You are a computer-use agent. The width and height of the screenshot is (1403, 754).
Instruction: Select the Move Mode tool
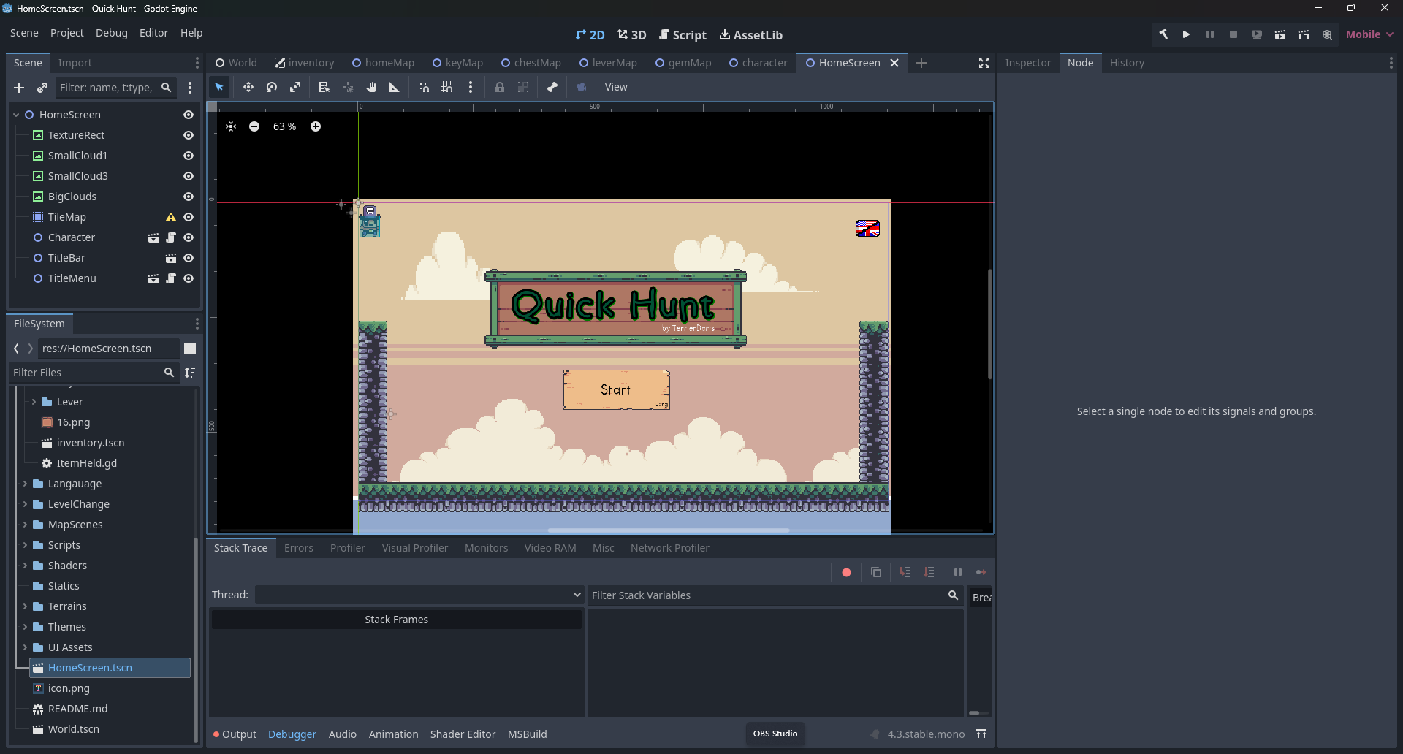(248, 87)
